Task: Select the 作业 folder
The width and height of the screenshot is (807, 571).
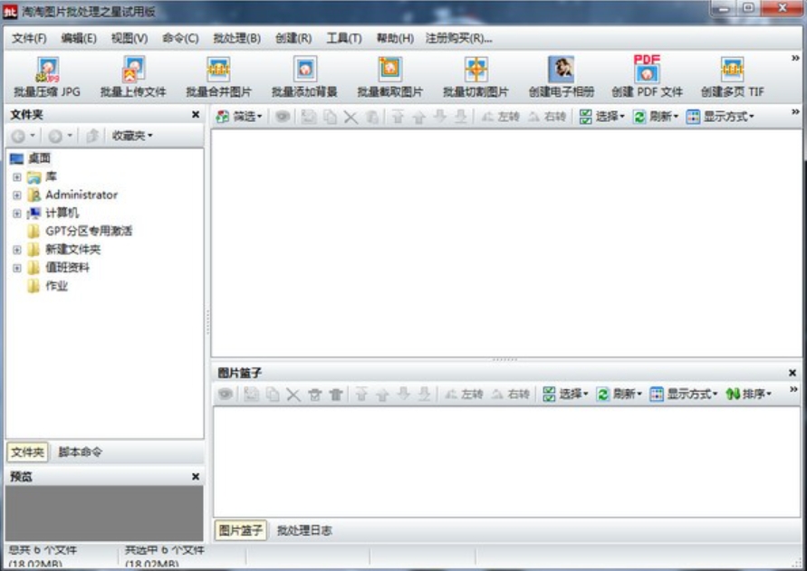Action: point(57,286)
